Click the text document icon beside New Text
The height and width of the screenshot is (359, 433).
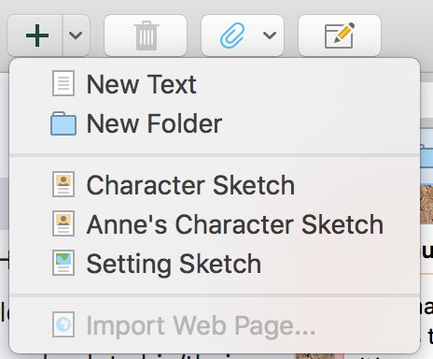click(x=63, y=83)
